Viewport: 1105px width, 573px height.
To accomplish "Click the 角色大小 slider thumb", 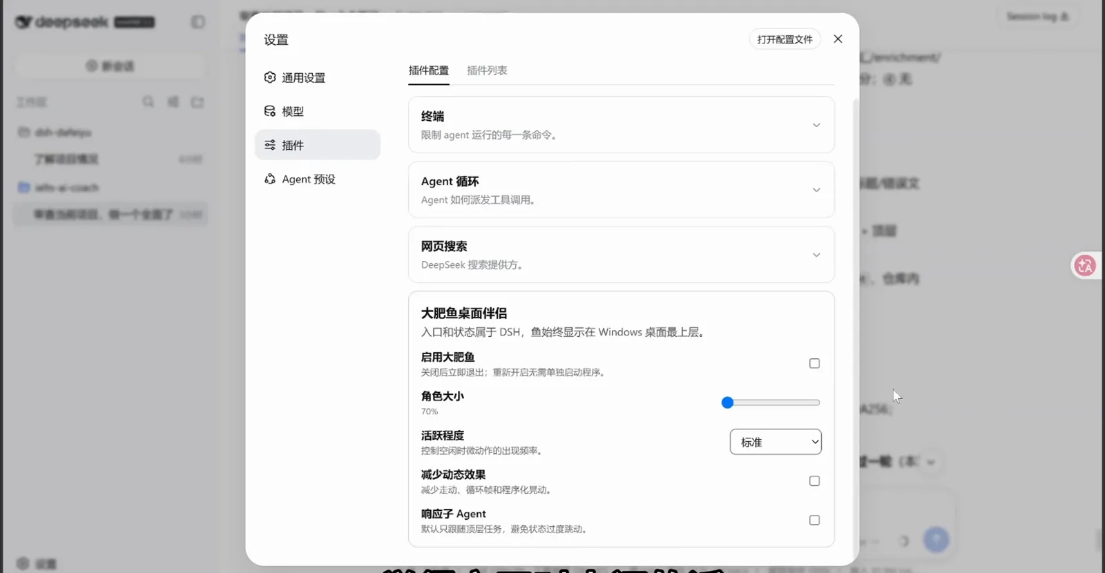I will pyautogui.click(x=727, y=402).
